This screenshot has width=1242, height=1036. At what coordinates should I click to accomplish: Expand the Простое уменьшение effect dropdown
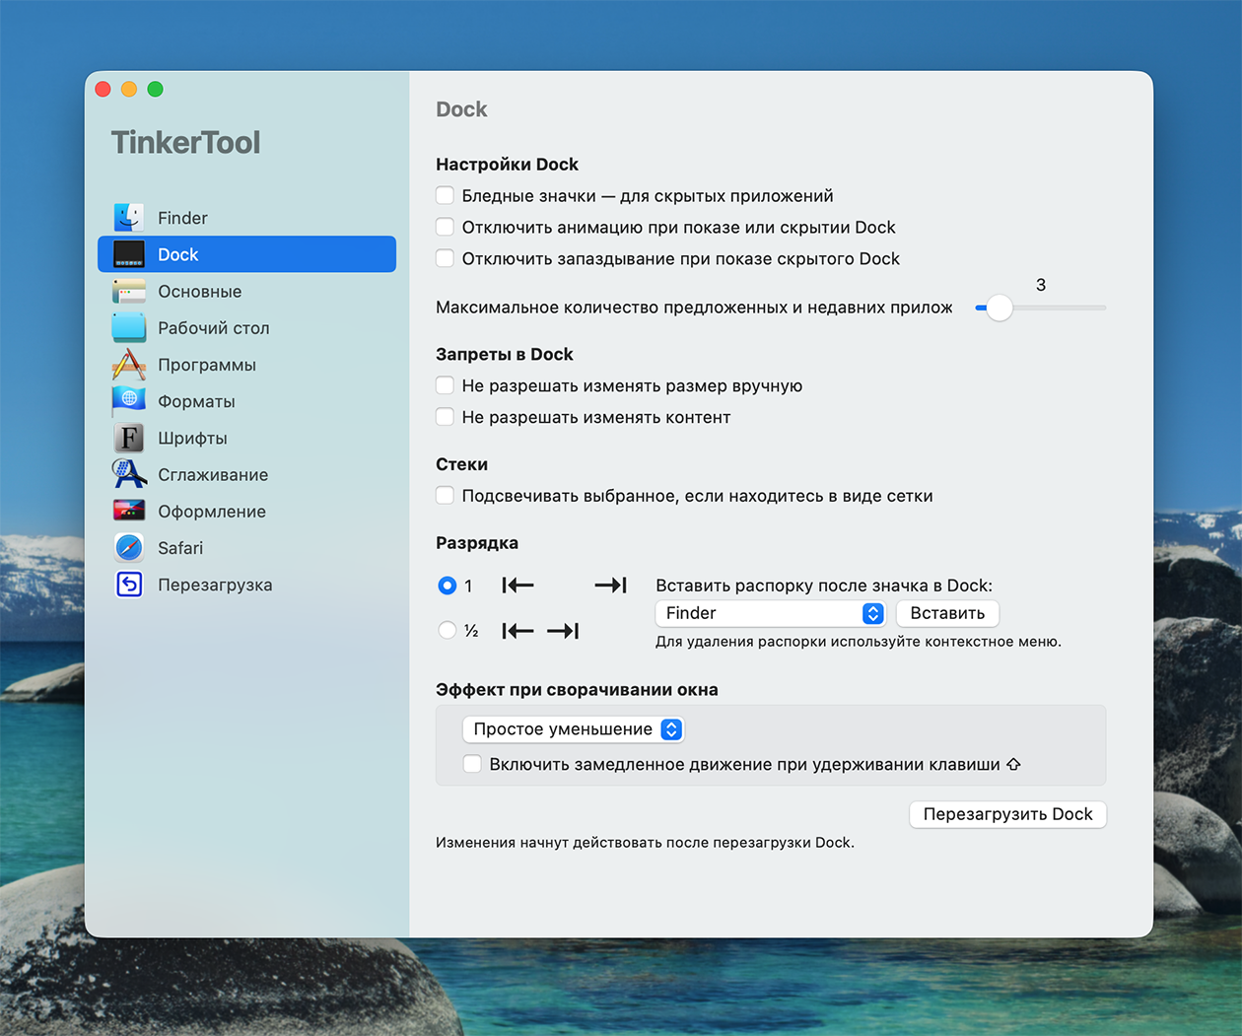tap(573, 729)
